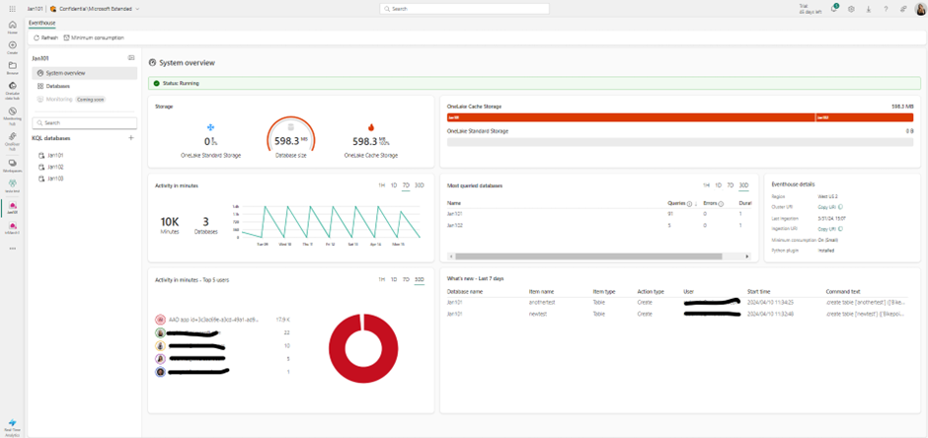928x438 pixels.
Task: Open Create in the left navigation rail
Action: pyautogui.click(x=13, y=48)
